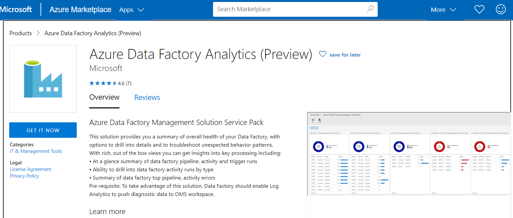Image resolution: width=513 pixels, height=218 pixels.
Task: Open the Privacy Policy link
Action: 24,176
